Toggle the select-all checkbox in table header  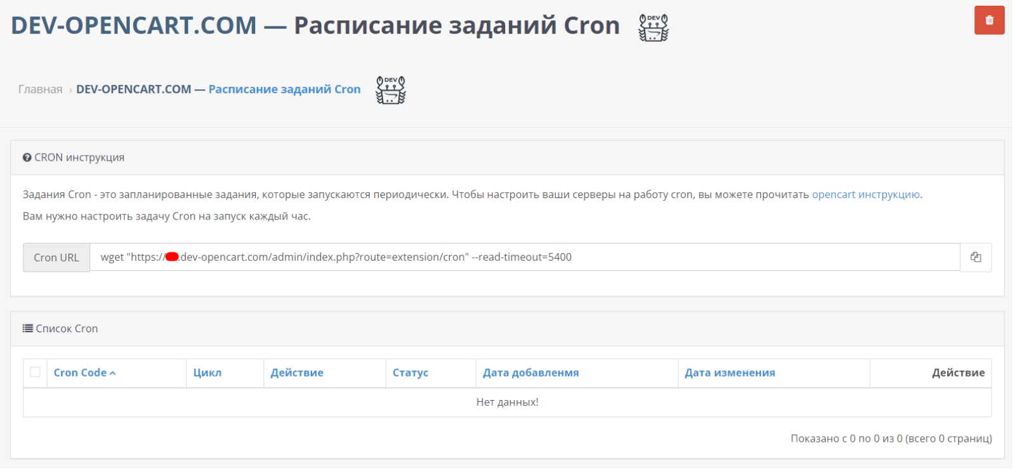(35, 372)
